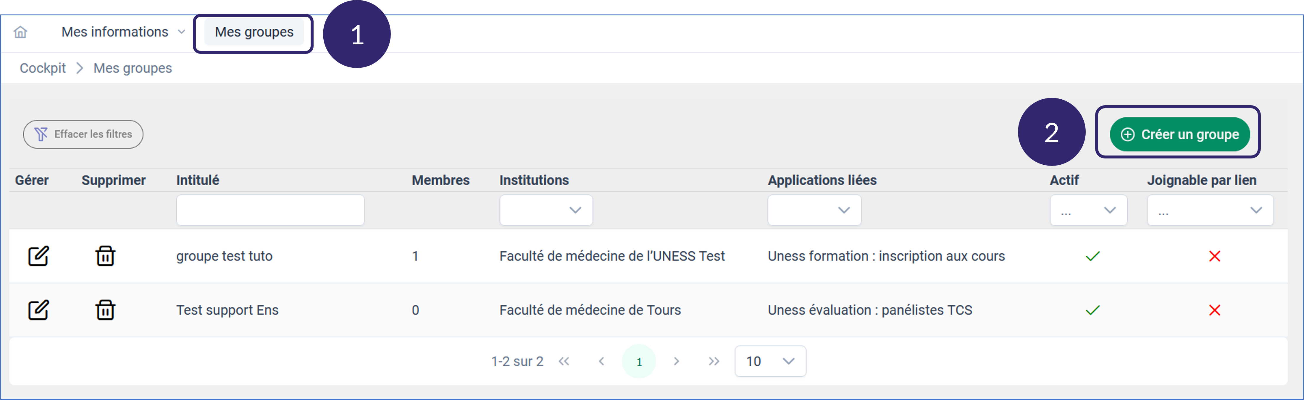Go to previous page arrow
Screen dimensions: 1304x400
pyautogui.click(x=601, y=361)
